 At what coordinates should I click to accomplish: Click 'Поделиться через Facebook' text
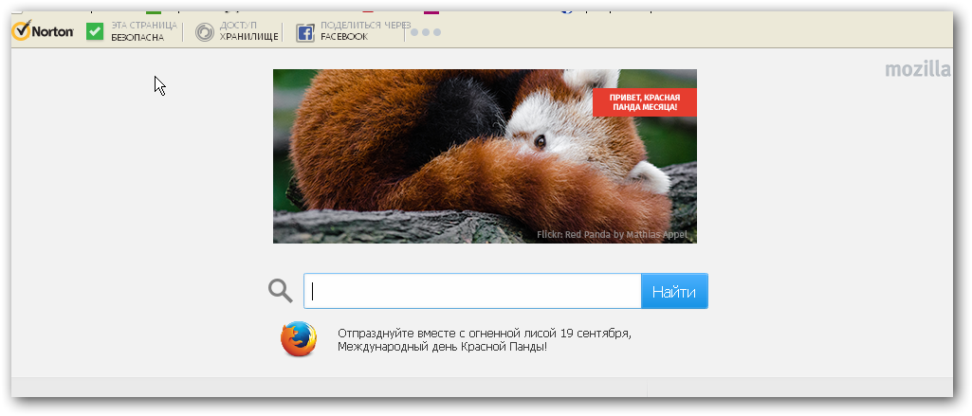(x=365, y=31)
